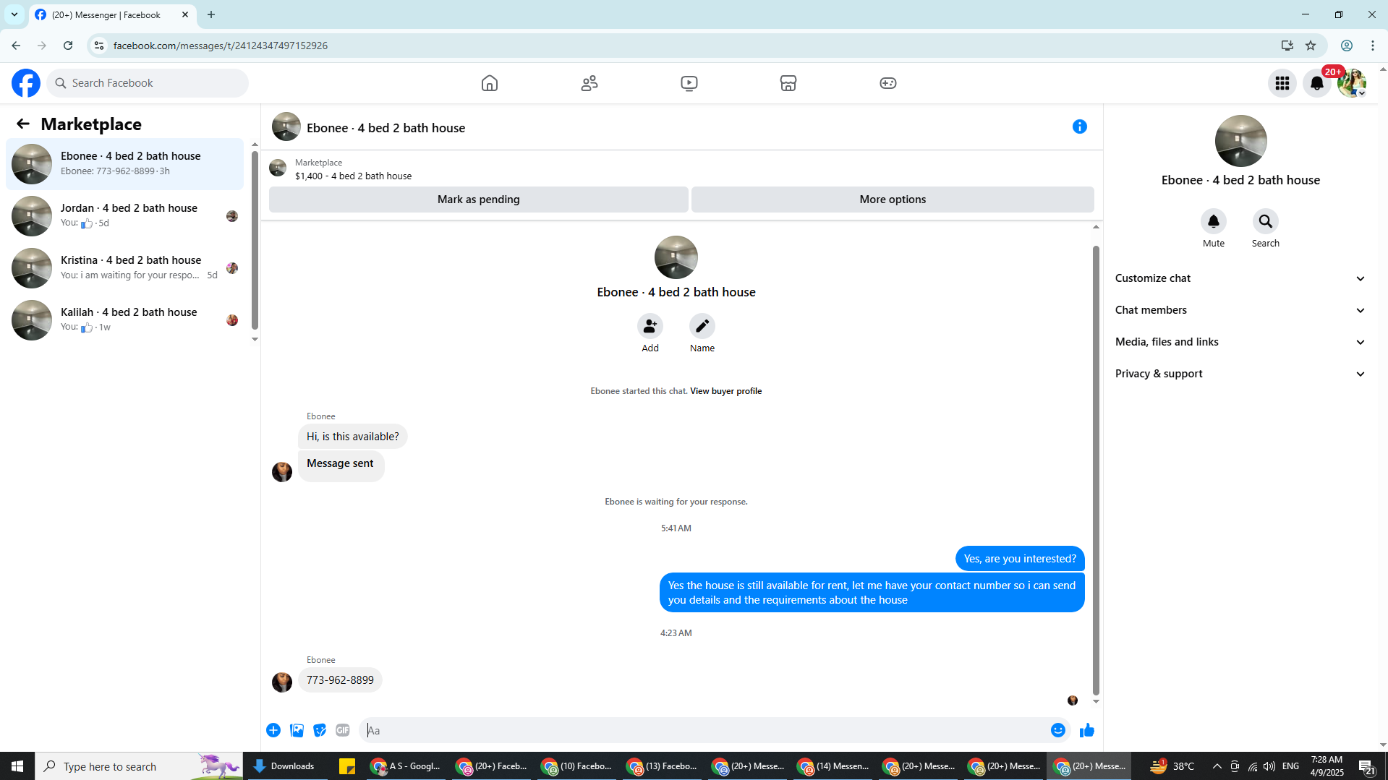
Task: Open Marketplace icon in top navigation
Action: [x=788, y=83]
